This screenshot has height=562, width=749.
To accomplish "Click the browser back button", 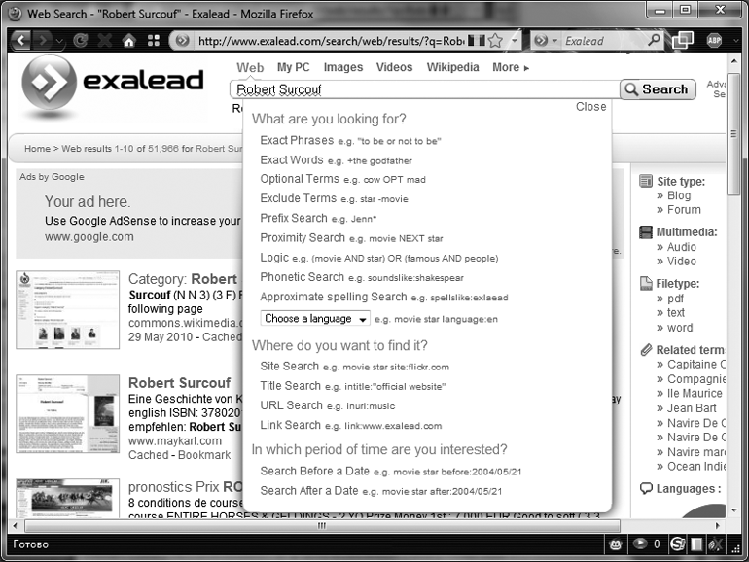I will [x=20, y=41].
